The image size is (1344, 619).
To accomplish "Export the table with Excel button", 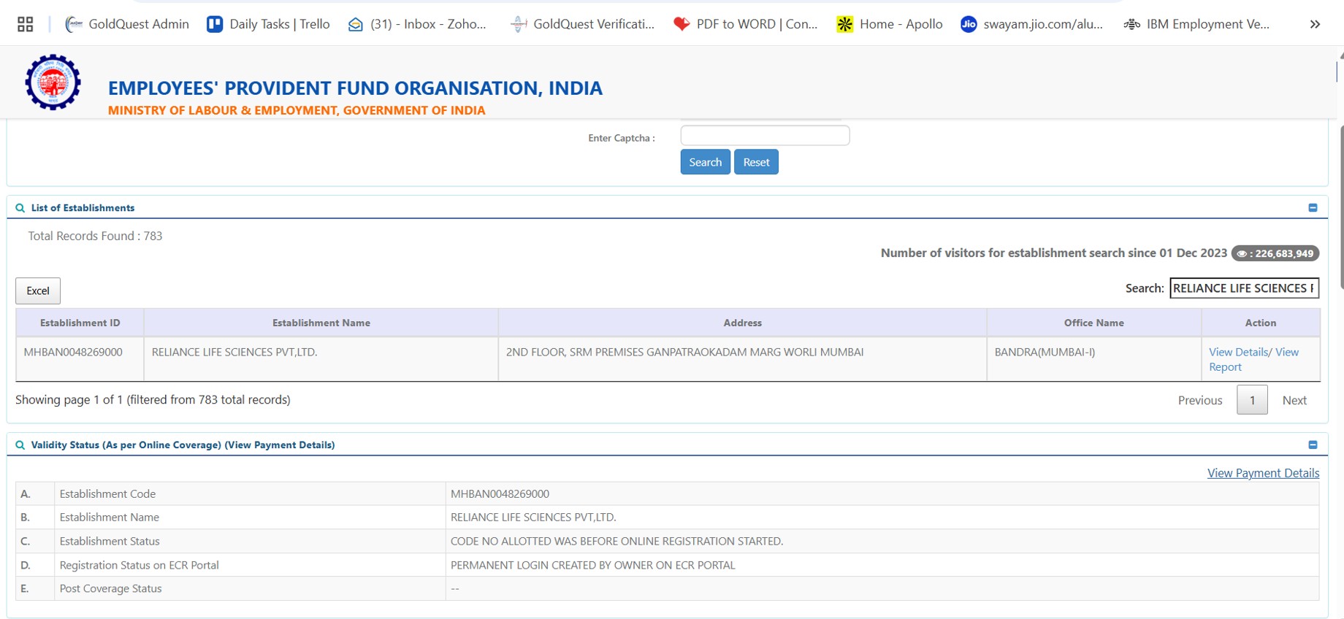I will [x=38, y=291].
